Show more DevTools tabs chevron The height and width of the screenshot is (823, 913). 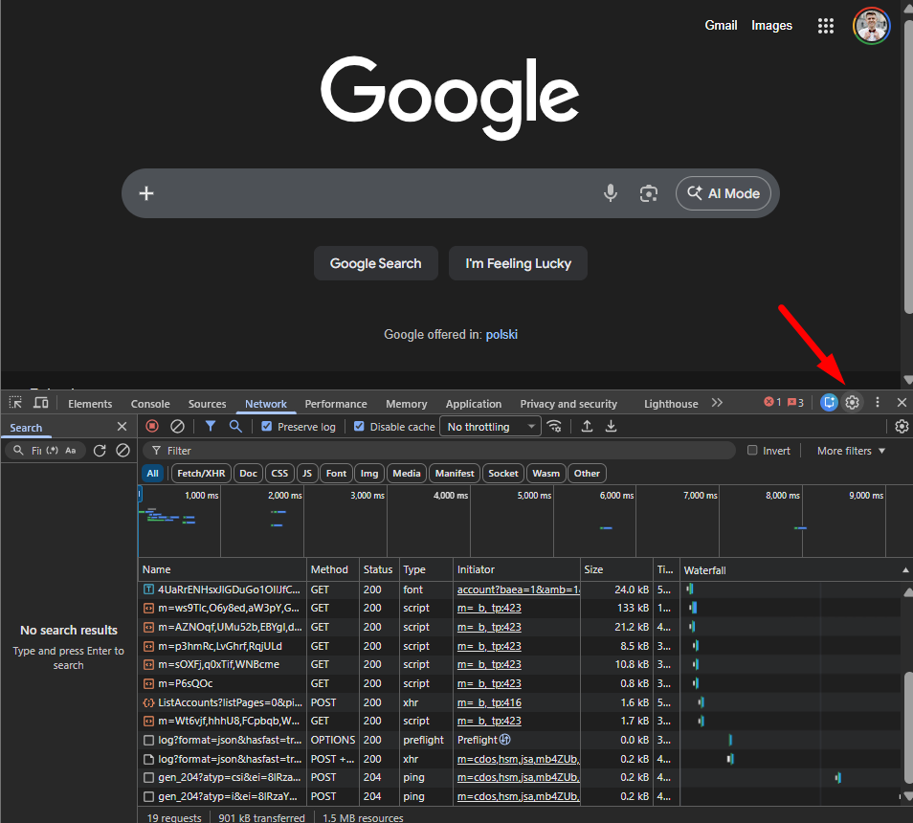pos(717,403)
